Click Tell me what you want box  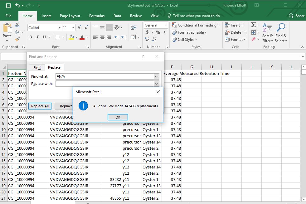click(194, 16)
